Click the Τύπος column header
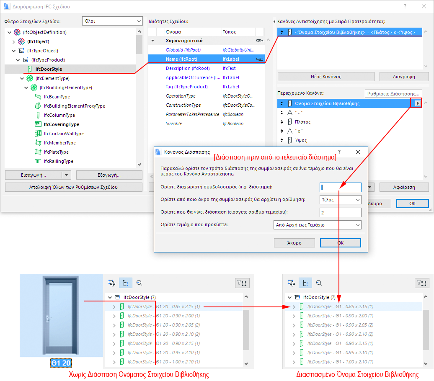This screenshot has height=381, width=434. click(x=238, y=32)
